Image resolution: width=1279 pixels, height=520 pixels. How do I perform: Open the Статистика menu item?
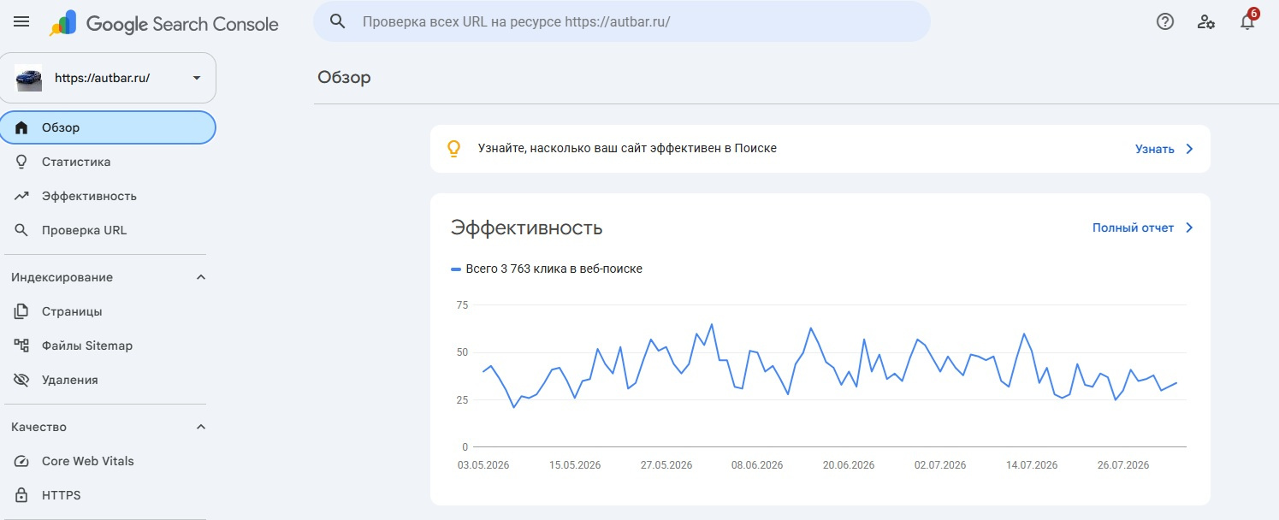point(108,162)
